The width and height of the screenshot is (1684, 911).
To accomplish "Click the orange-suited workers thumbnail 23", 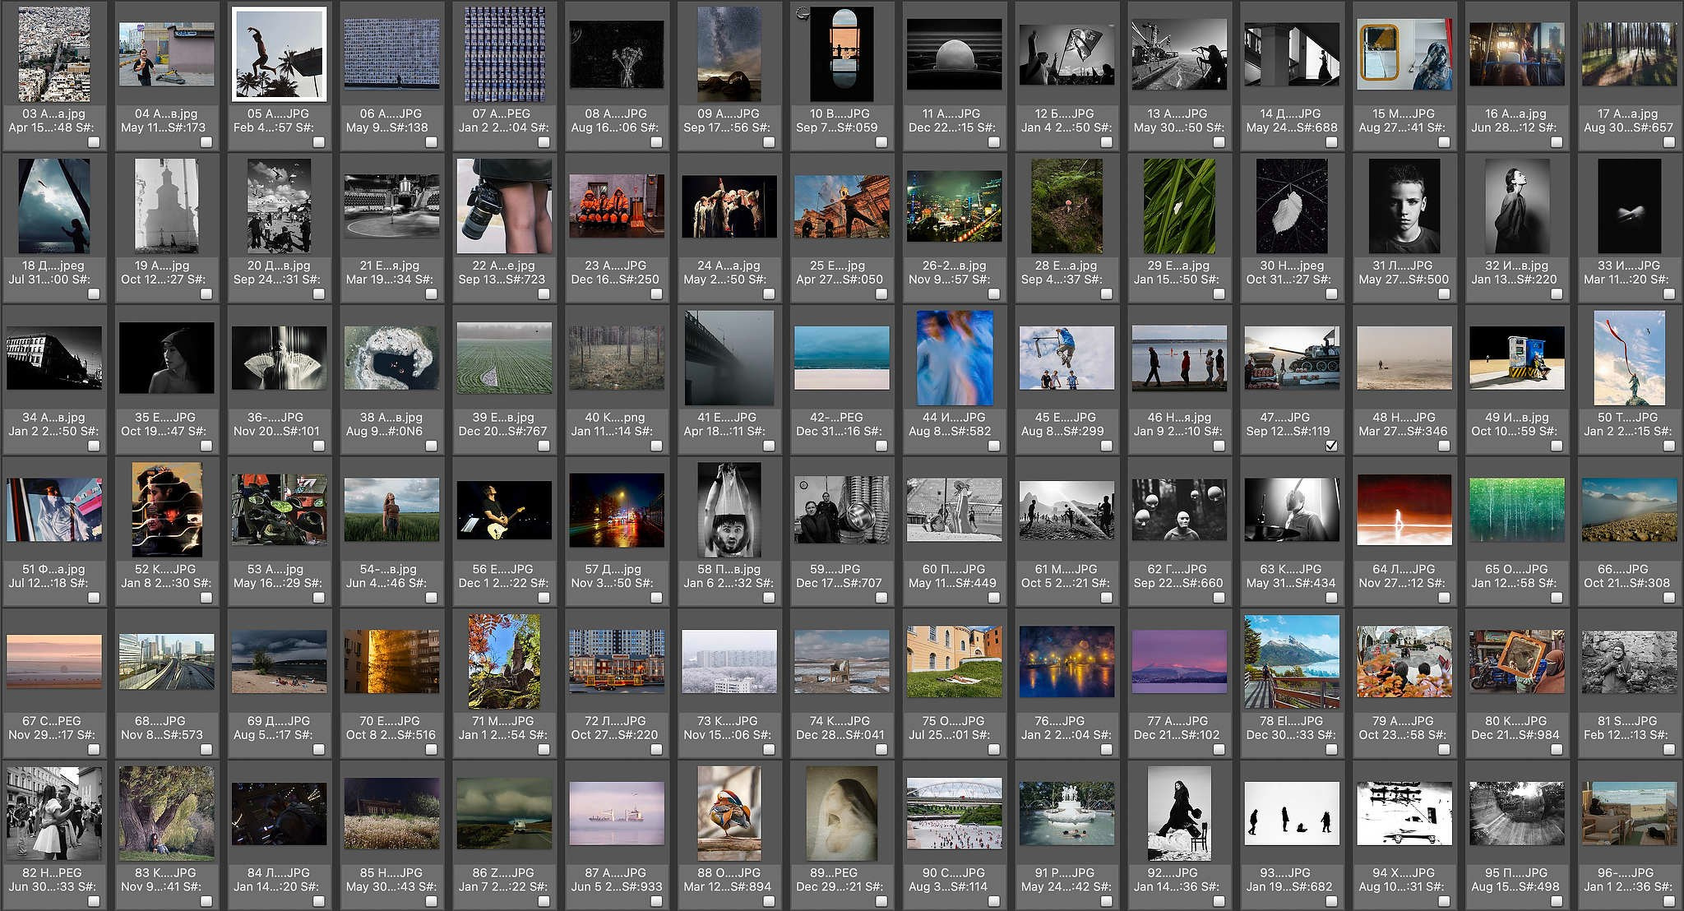I will tap(616, 206).
